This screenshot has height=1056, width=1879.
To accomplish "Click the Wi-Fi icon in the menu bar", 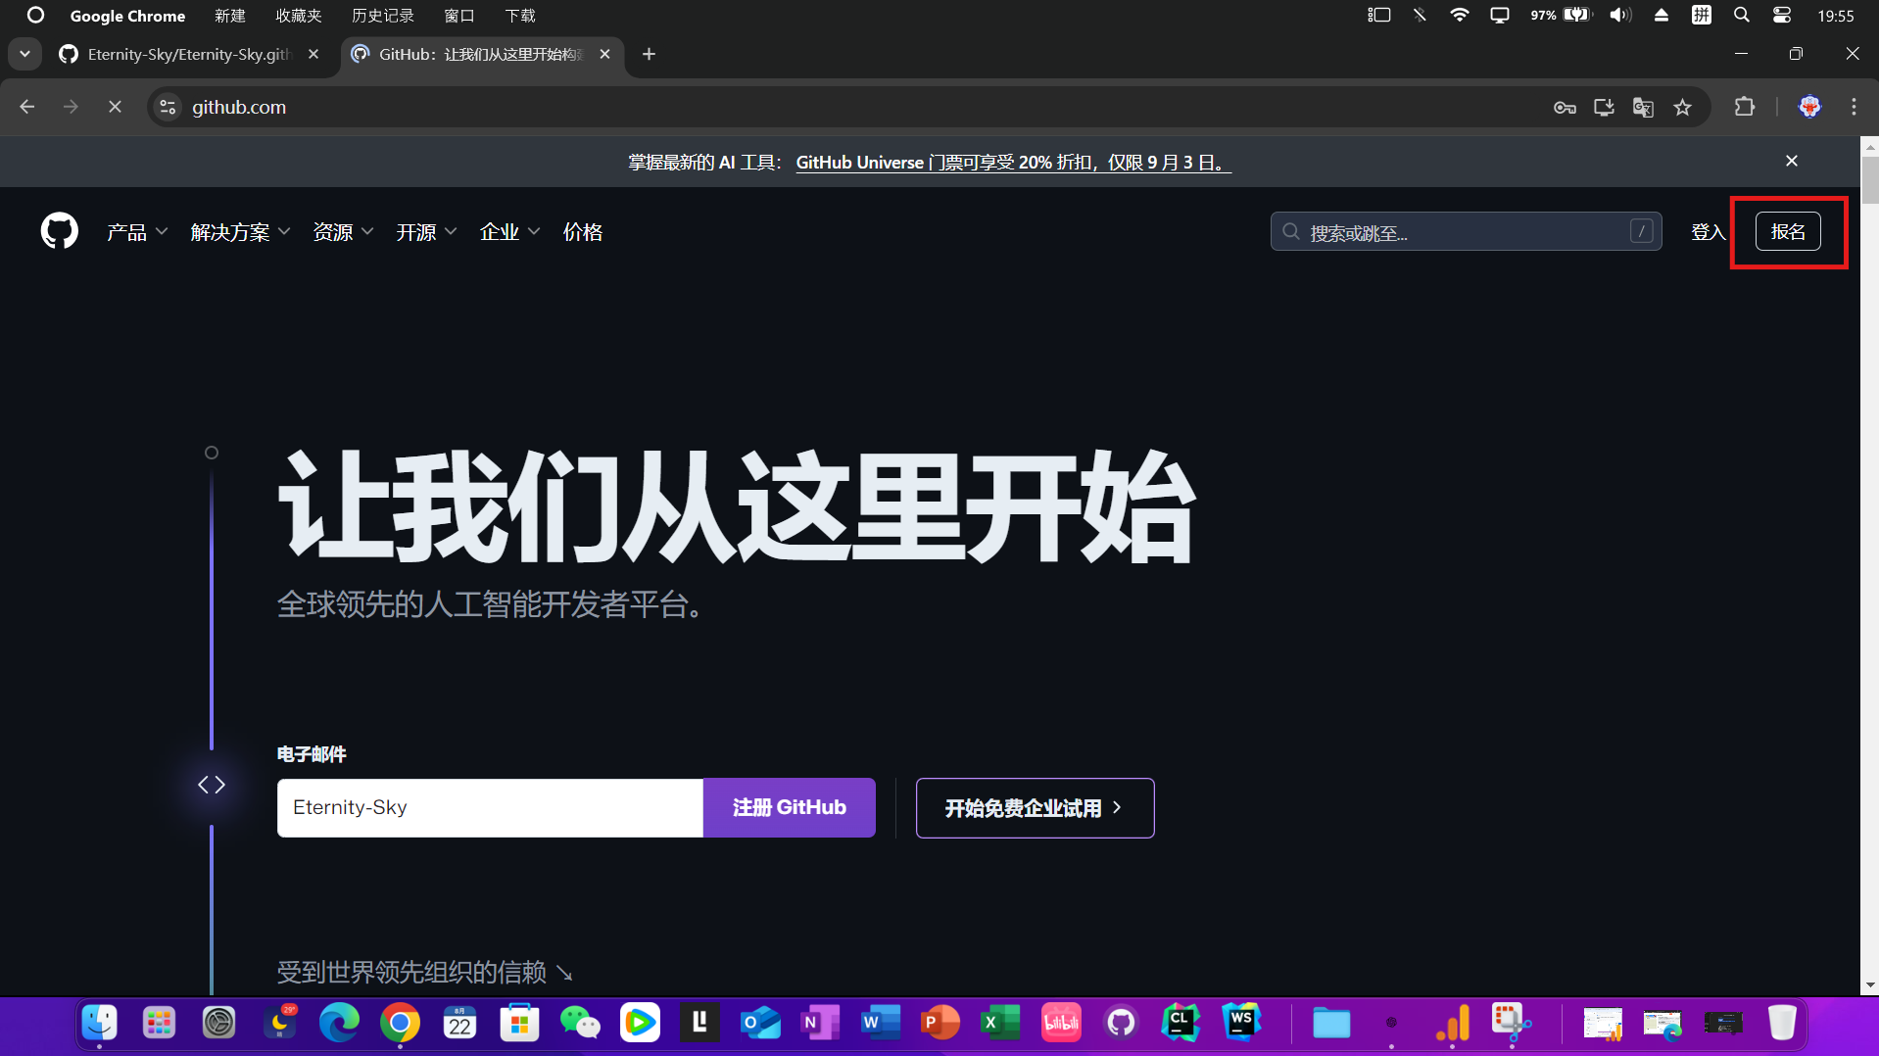I will click(x=1459, y=16).
